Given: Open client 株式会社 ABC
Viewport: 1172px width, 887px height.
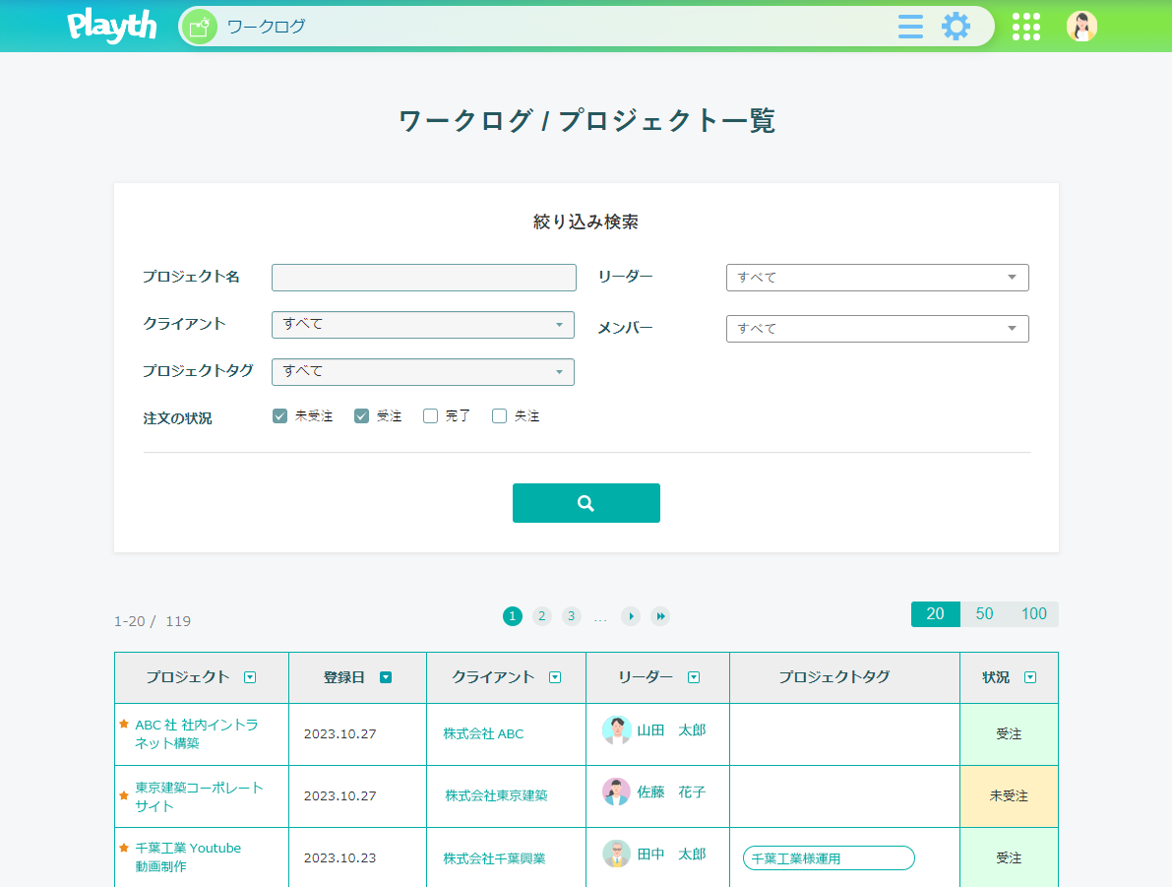Looking at the screenshot, I should click(483, 733).
